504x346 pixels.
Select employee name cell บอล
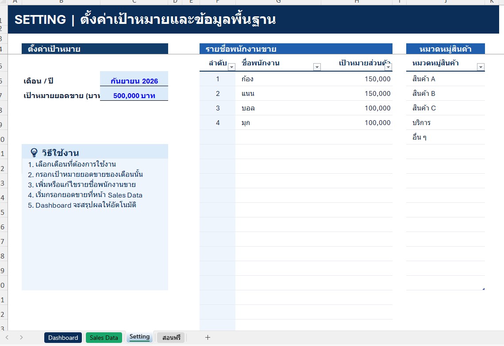[278, 108]
